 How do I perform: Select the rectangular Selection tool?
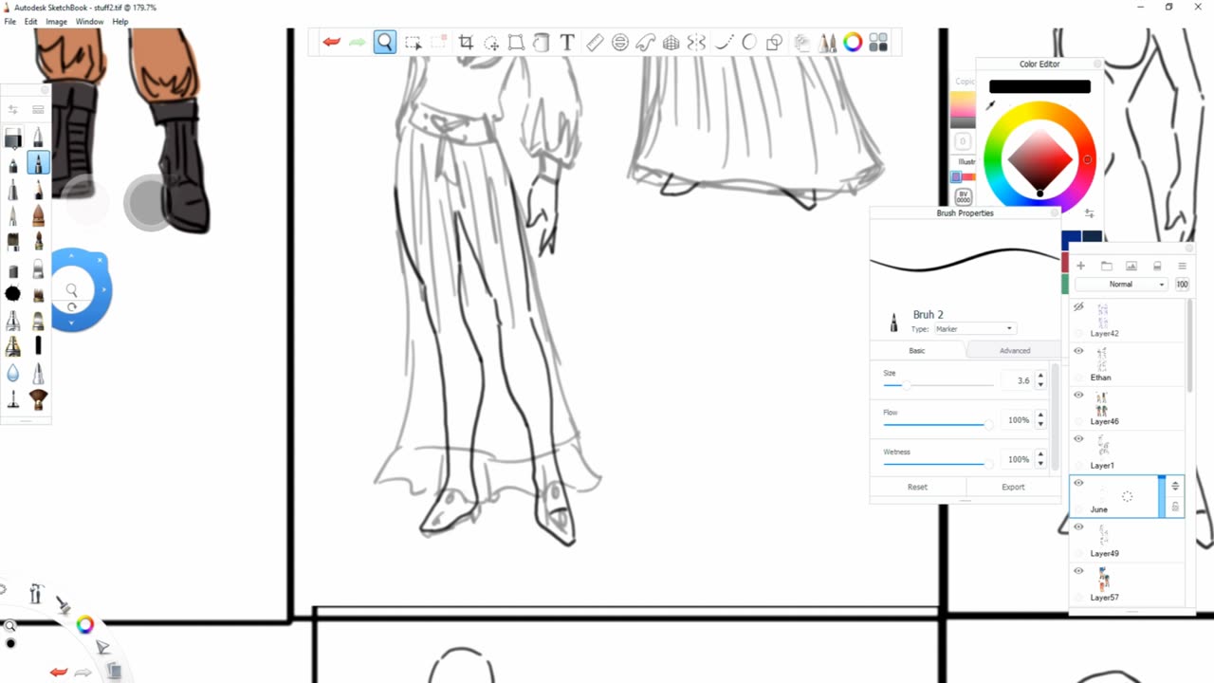[413, 42]
